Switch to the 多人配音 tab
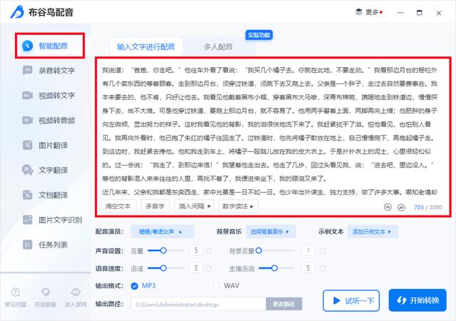This screenshot has width=456, height=321. pyautogui.click(x=217, y=47)
